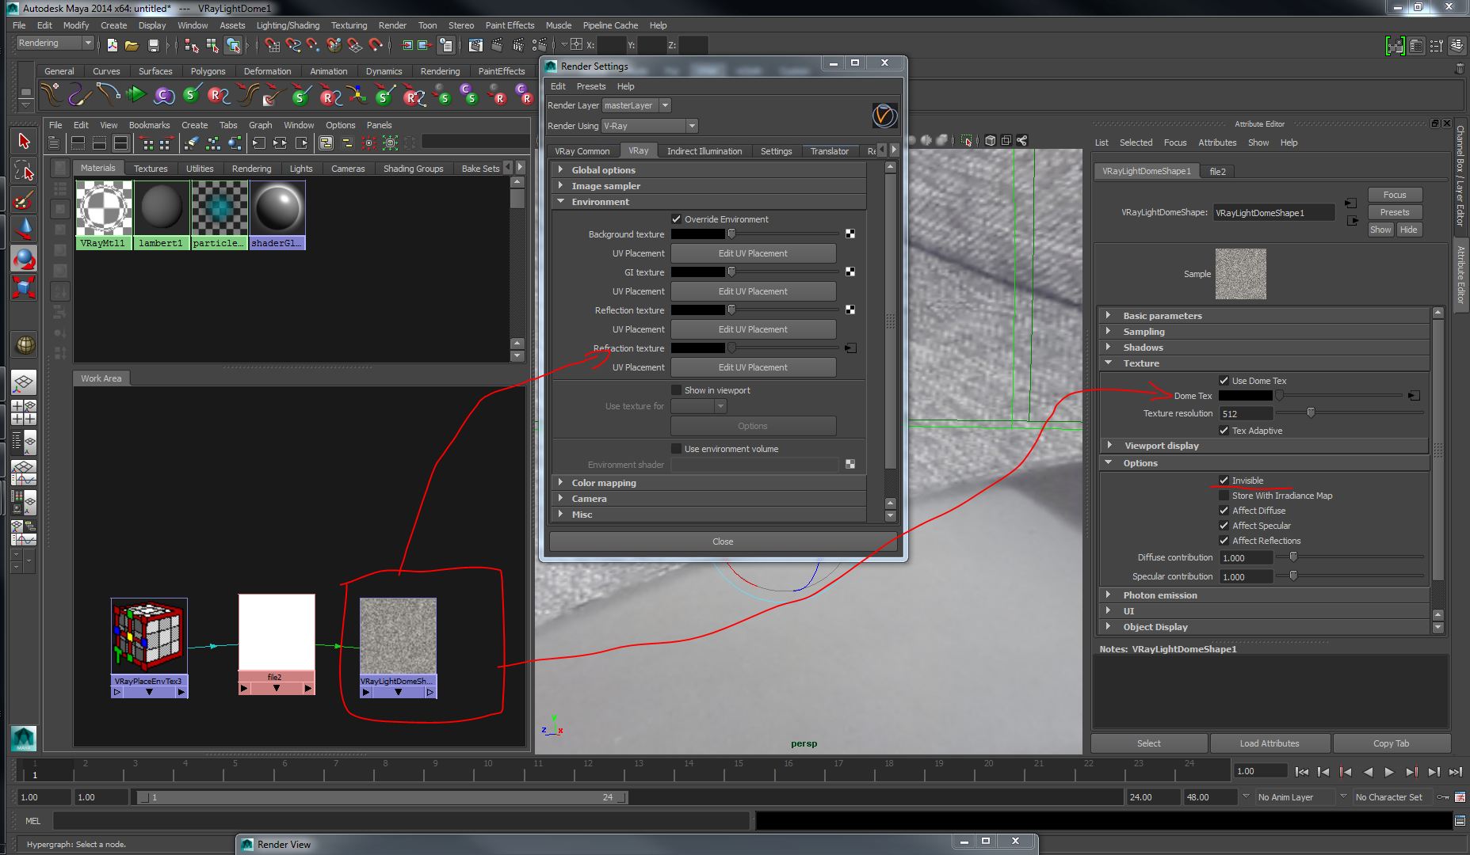
Task: Click Close in Render Settings
Action: click(723, 541)
